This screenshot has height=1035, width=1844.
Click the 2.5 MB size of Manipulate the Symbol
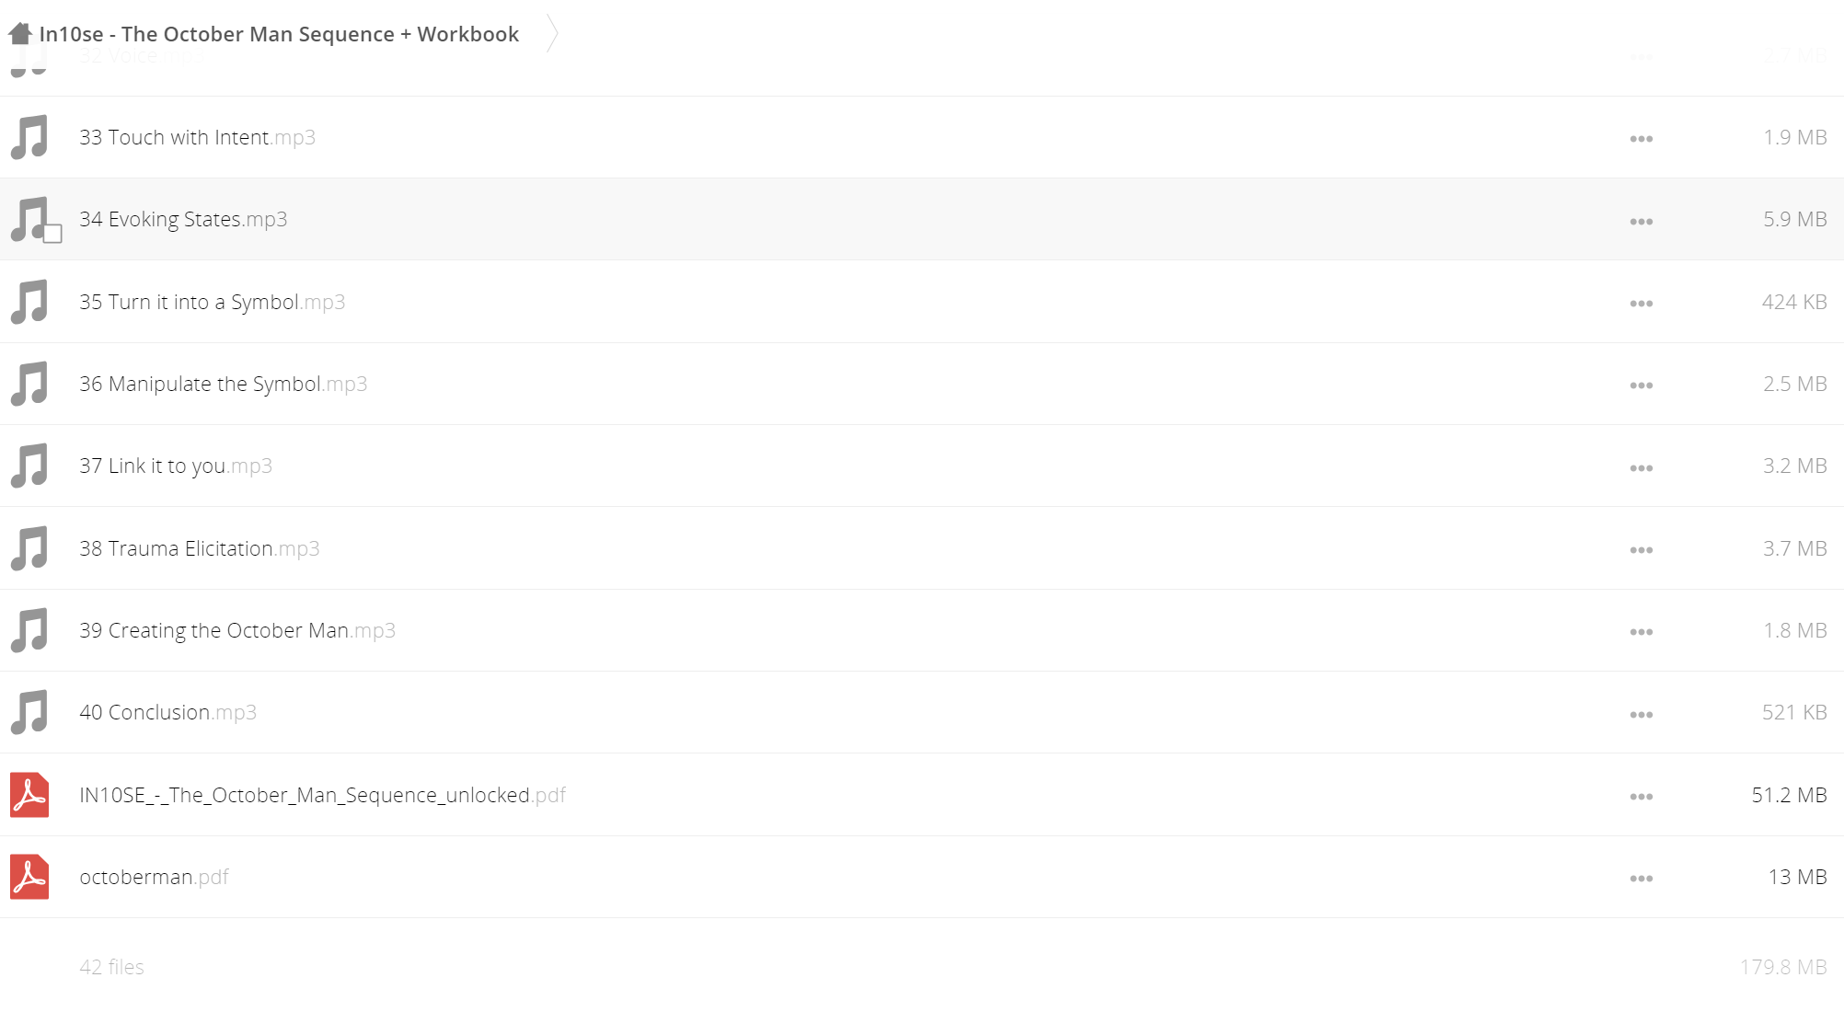coord(1794,384)
